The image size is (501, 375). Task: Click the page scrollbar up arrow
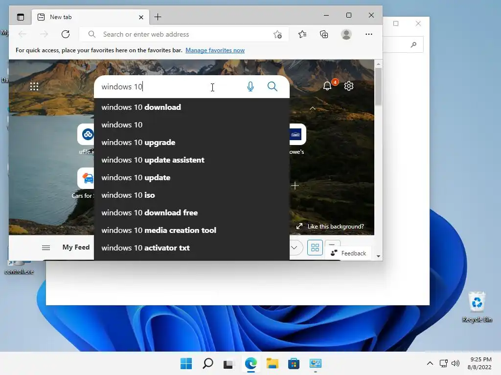[x=378, y=64]
